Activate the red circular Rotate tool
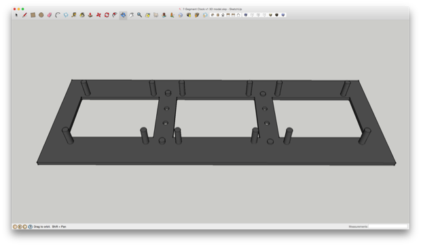 point(107,15)
